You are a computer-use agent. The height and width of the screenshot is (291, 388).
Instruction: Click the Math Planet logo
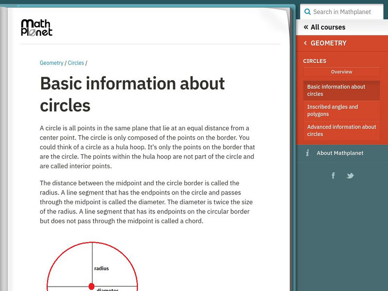tap(36, 28)
